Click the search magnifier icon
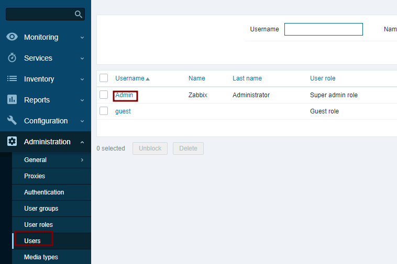This screenshot has height=264, width=397. pos(79,14)
